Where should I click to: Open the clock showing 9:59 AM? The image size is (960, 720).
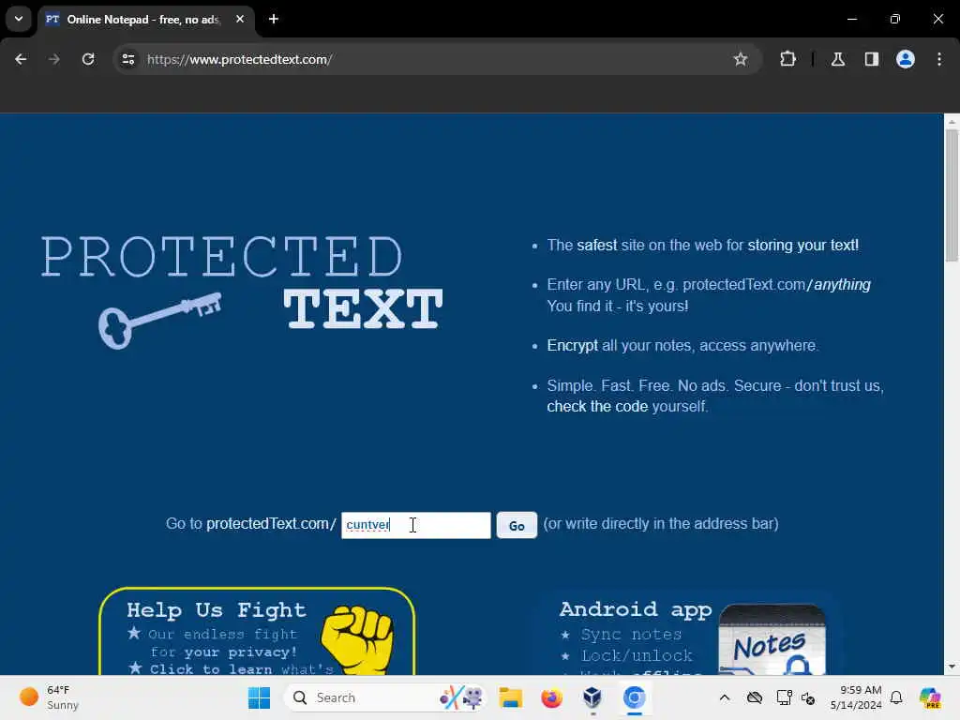(856, 697)
